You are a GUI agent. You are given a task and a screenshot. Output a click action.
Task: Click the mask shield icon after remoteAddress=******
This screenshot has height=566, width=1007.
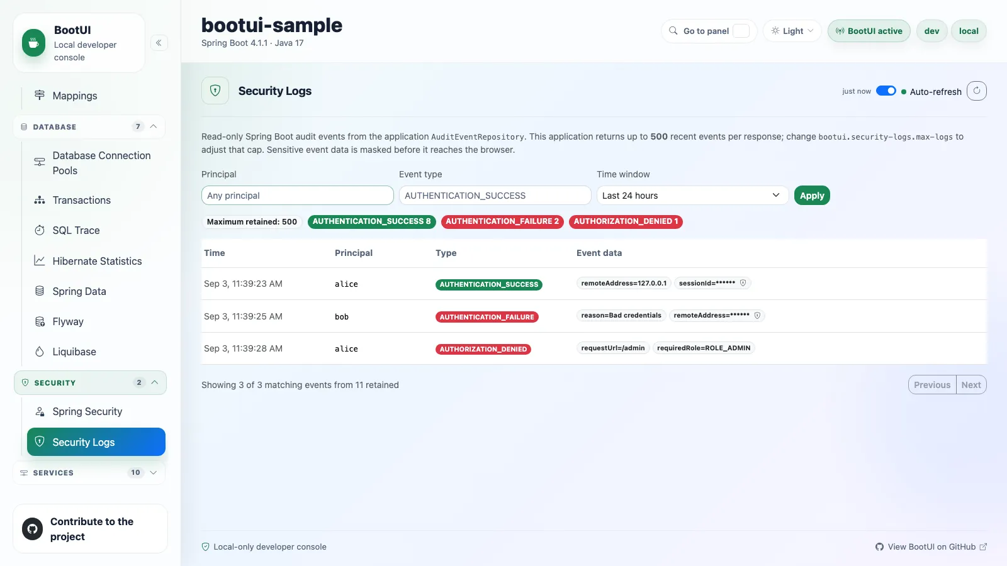[x=758, y=316]
